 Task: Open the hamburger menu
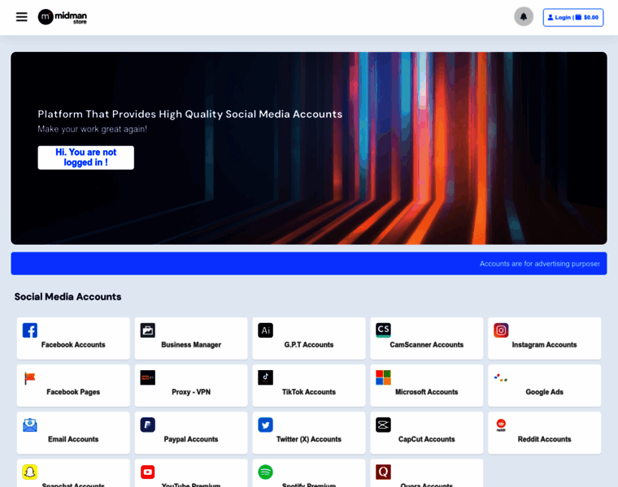click(x=21, y=17)
